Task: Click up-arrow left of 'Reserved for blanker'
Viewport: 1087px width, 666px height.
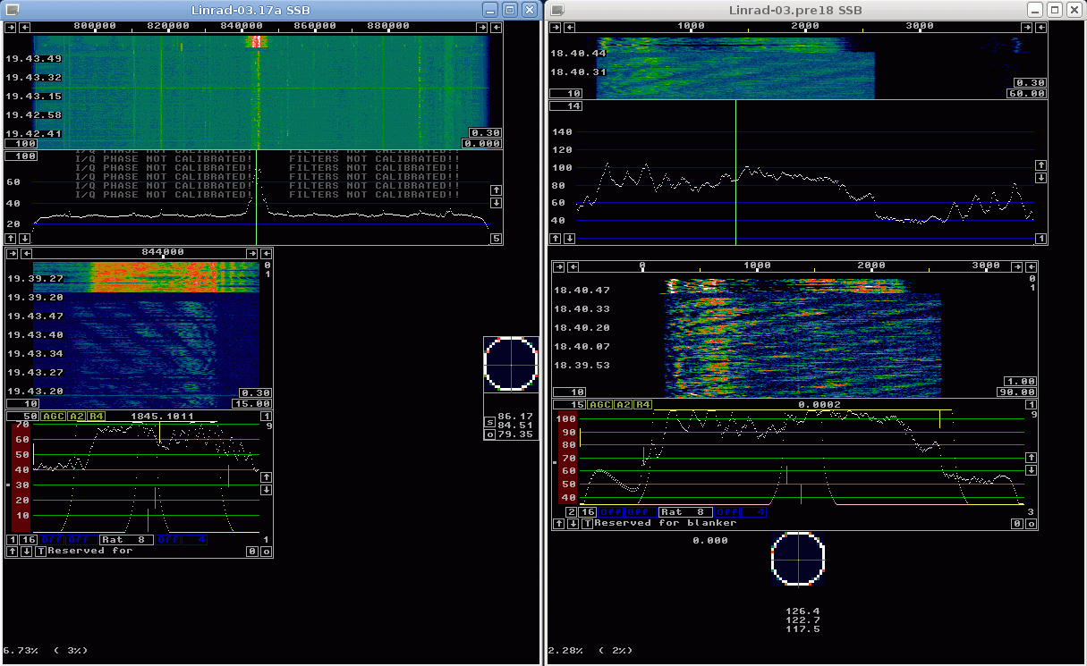Action: (557, 523)
